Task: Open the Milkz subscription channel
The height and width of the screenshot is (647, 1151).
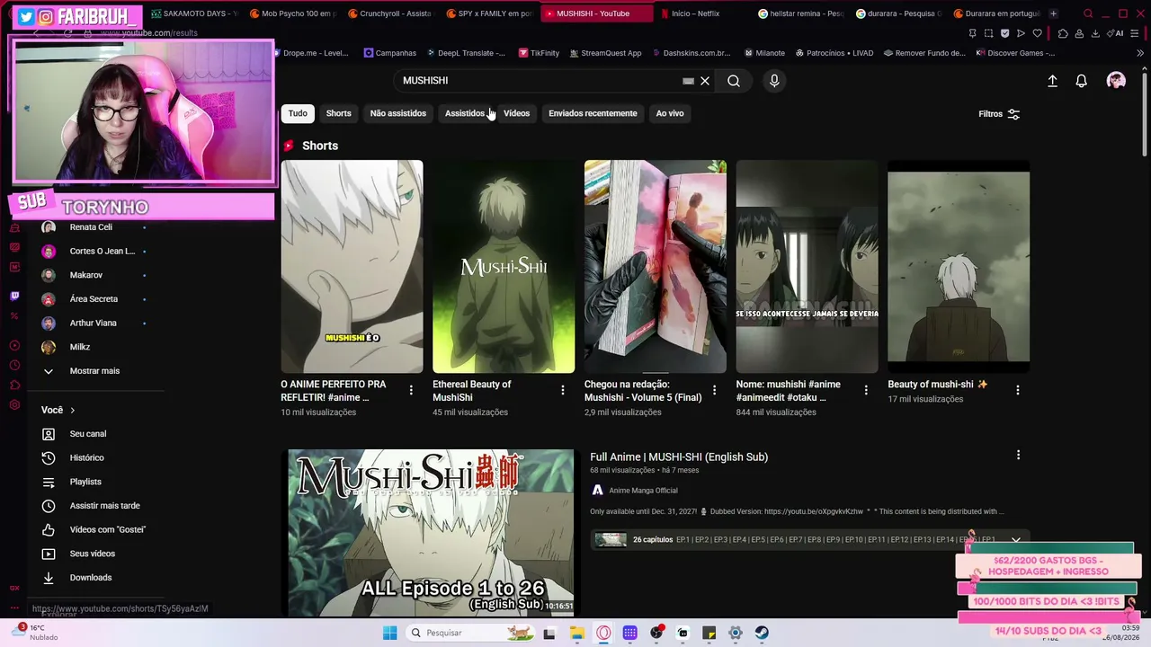Action: tap(80, 347)
